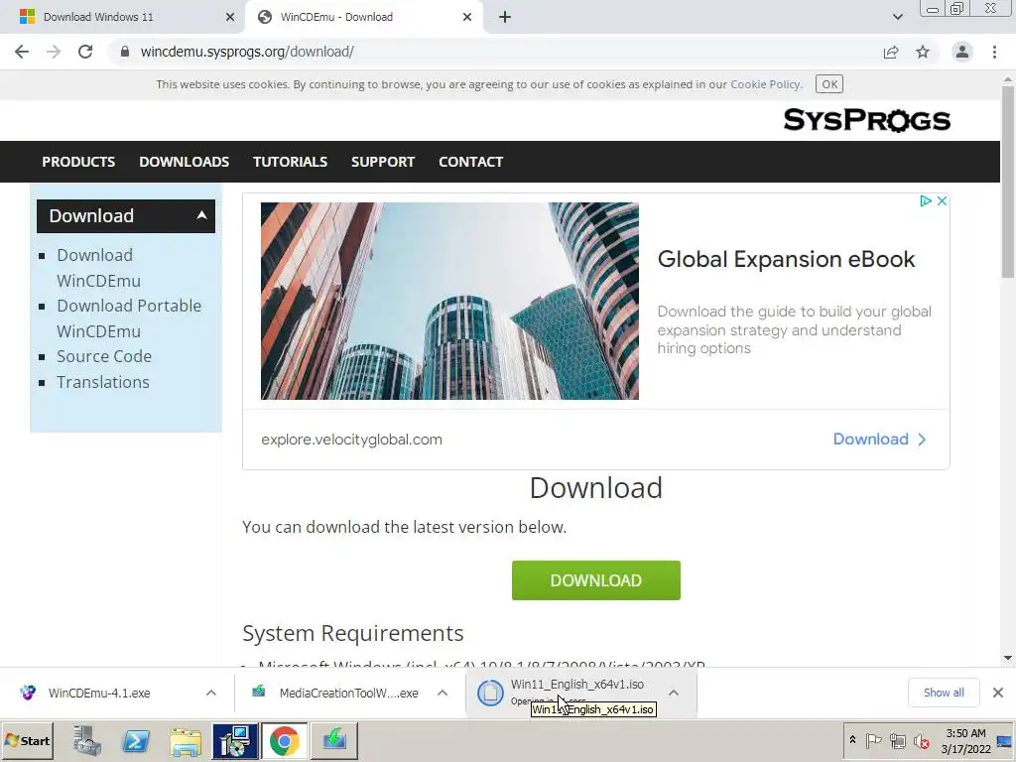The height and width of the screenshot is (762, 1016).
Task: Click Action Center flag tray icon
Action: (873, 740)
